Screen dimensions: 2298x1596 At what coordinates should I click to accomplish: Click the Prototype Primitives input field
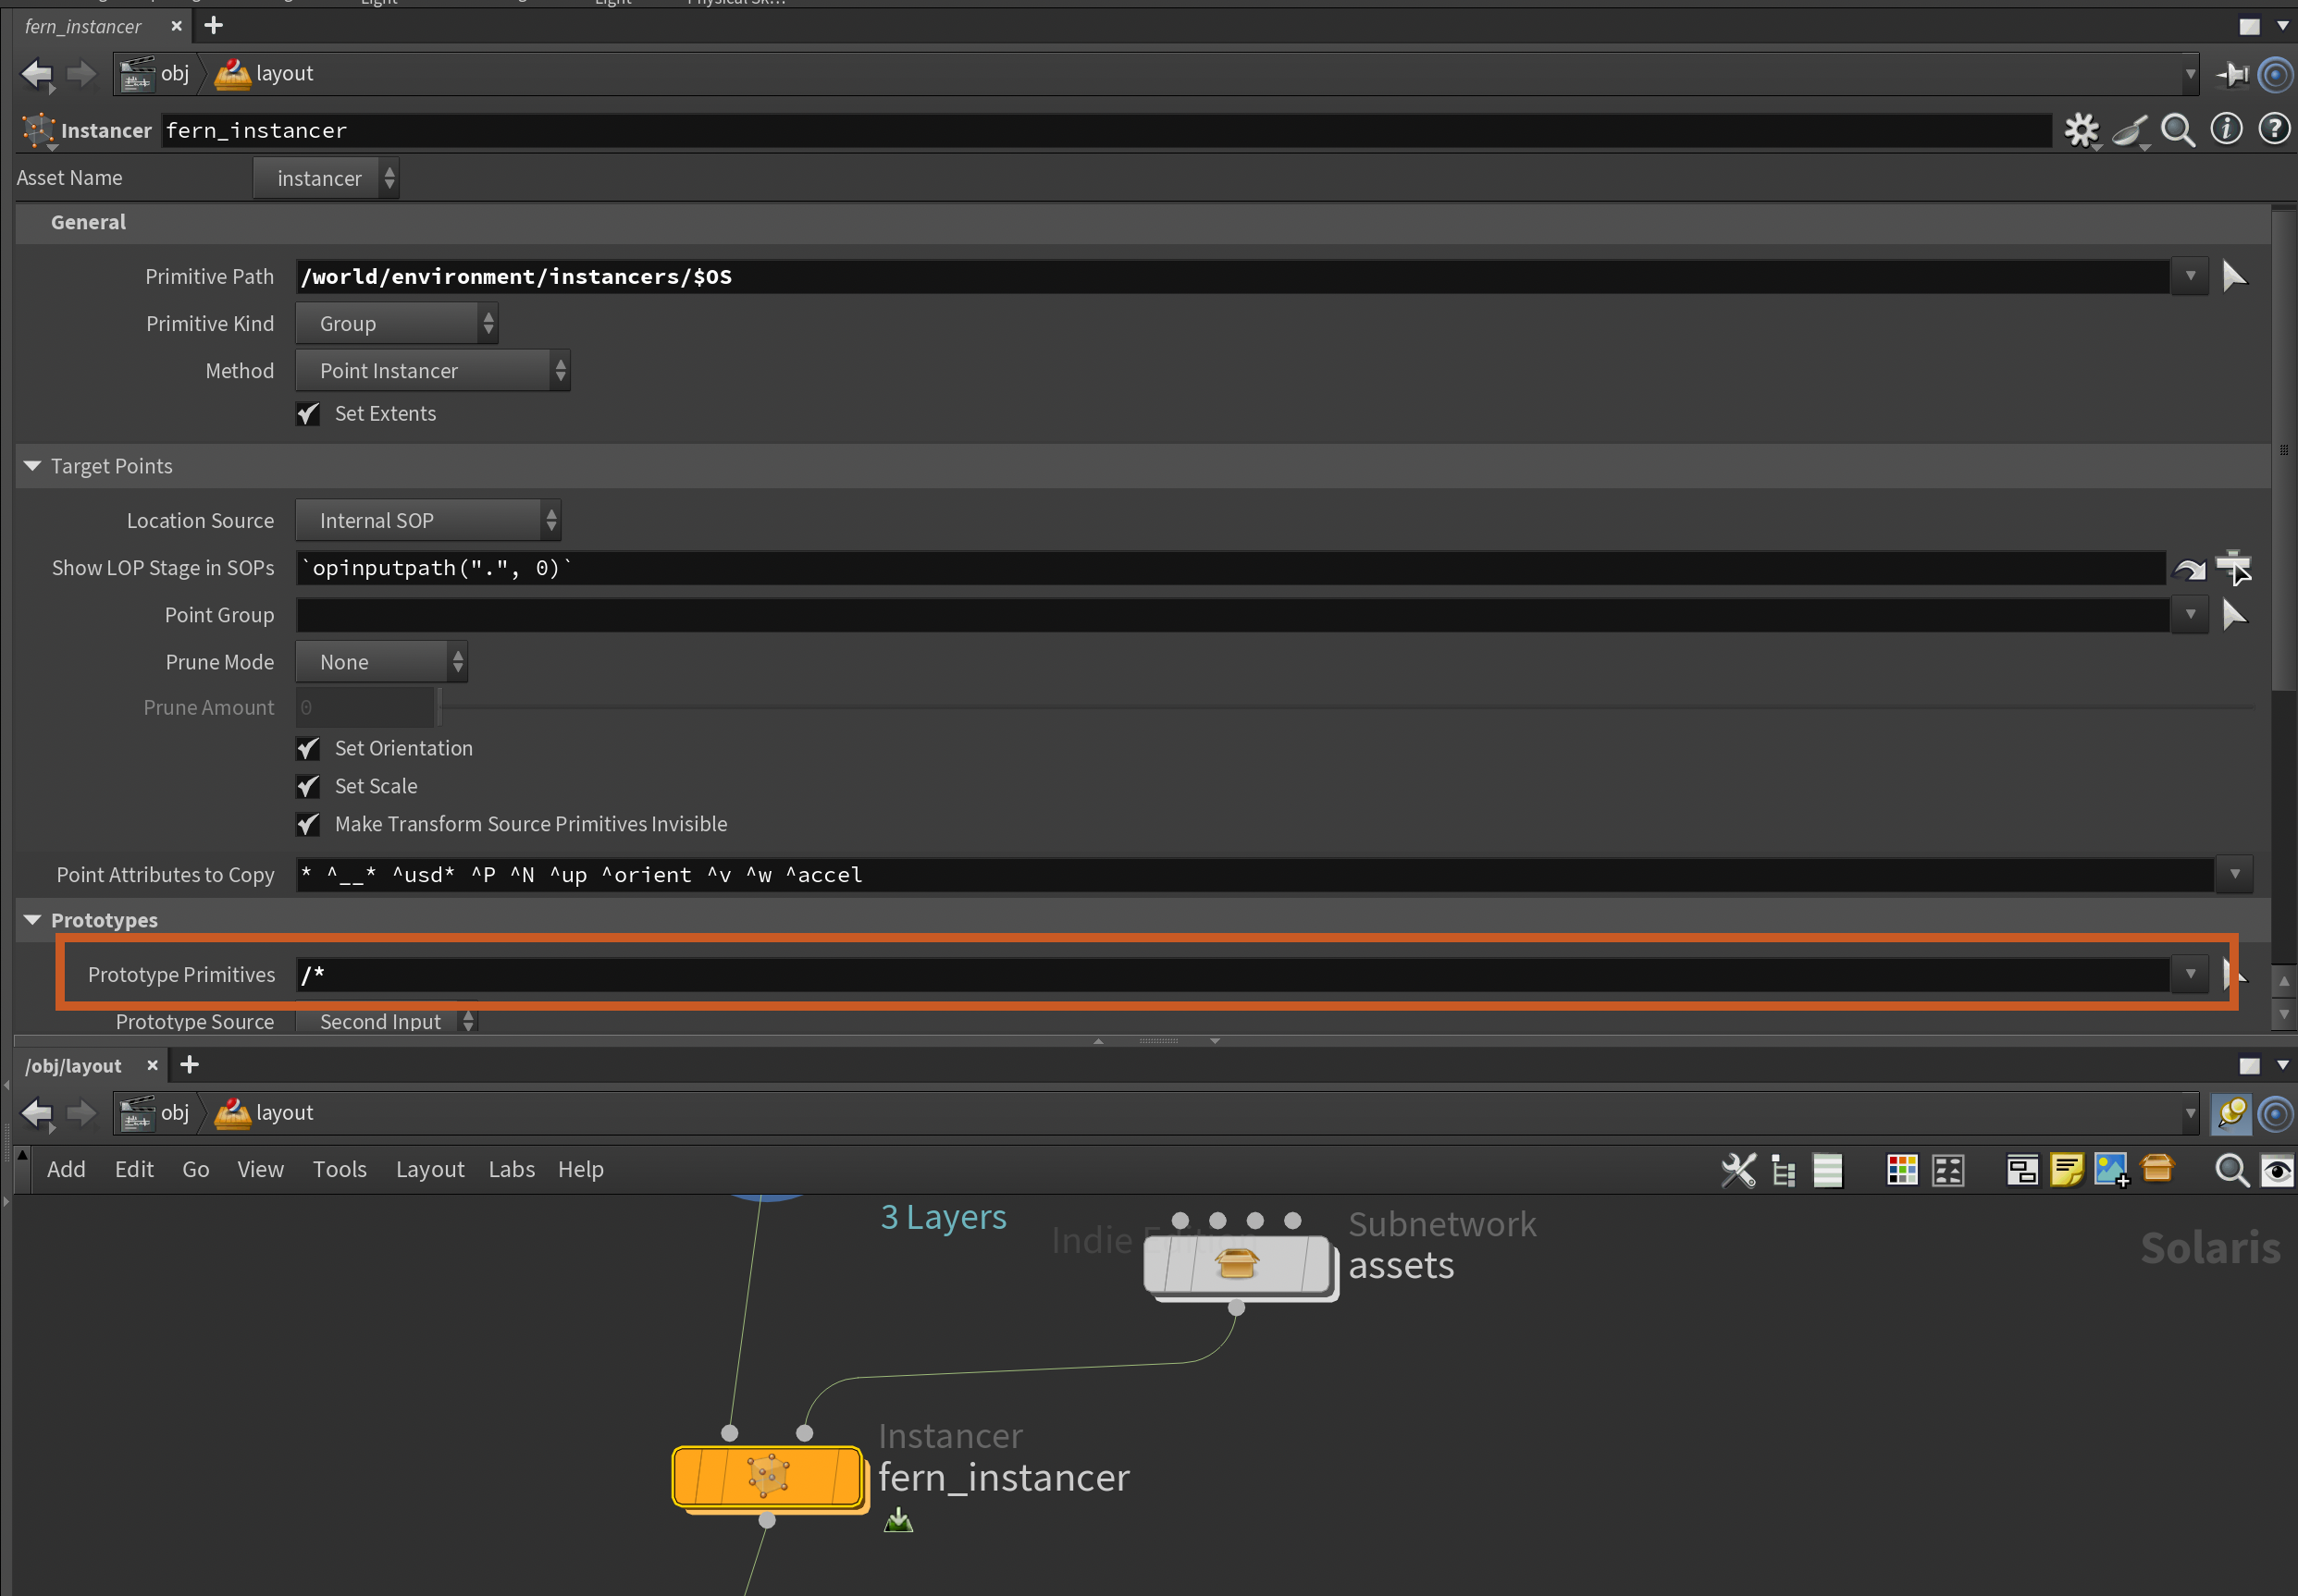pos(1230,974)
